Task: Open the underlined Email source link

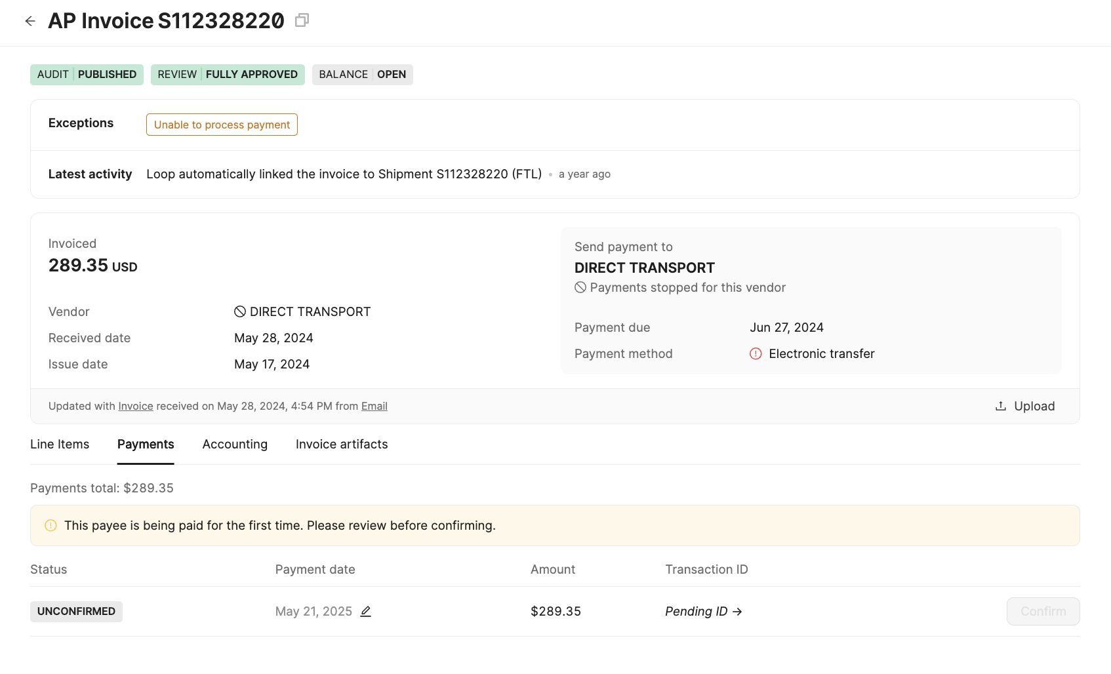Action: [374, 406]
